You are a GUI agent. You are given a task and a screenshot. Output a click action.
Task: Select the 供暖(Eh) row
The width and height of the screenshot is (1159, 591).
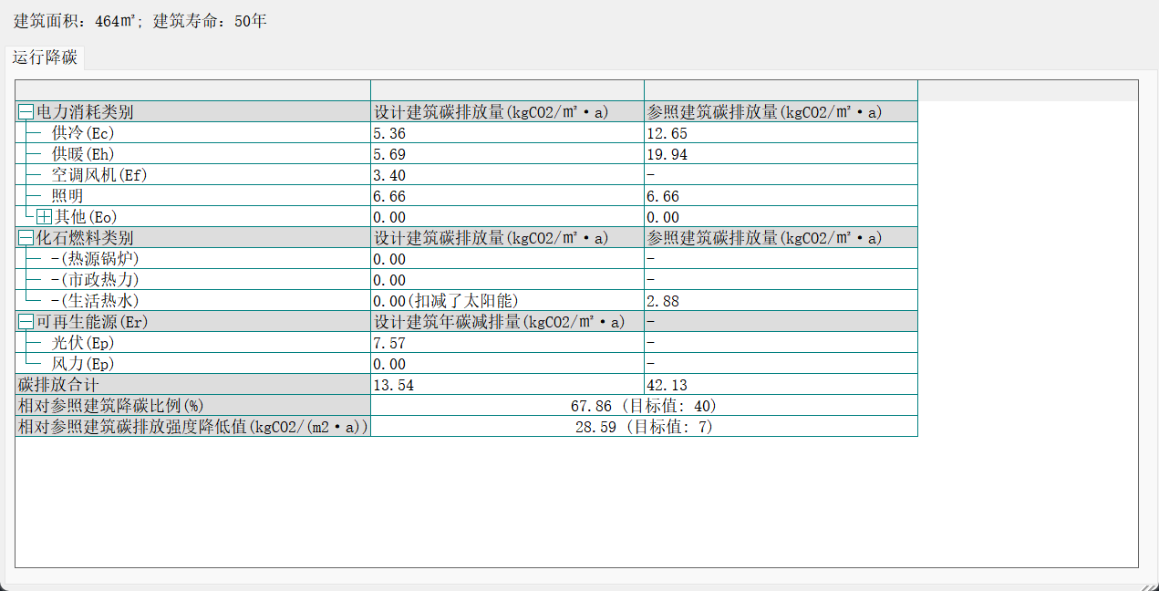point(83,154)
